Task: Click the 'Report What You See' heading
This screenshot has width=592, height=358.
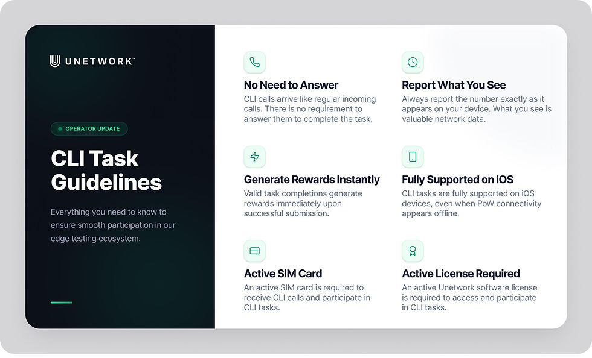Action: pos(454,85)
